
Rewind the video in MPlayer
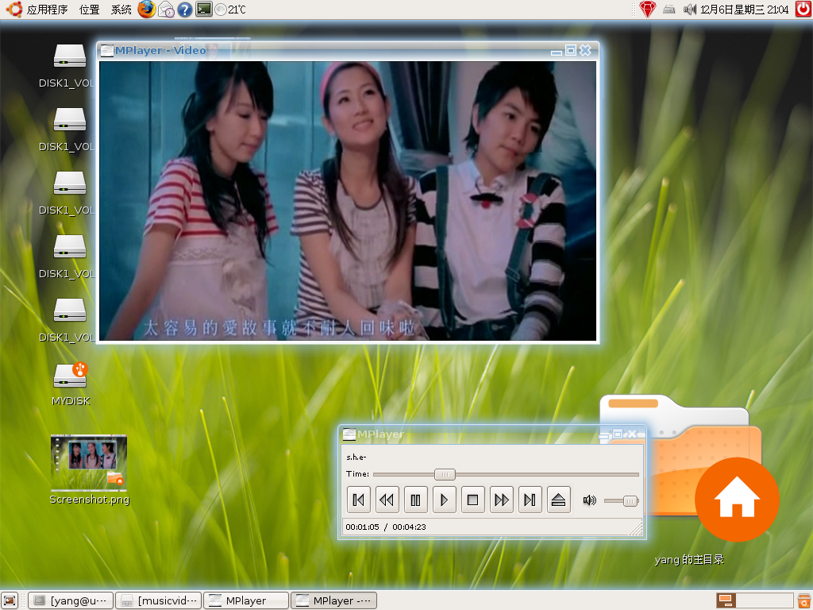tap(387, 500)
